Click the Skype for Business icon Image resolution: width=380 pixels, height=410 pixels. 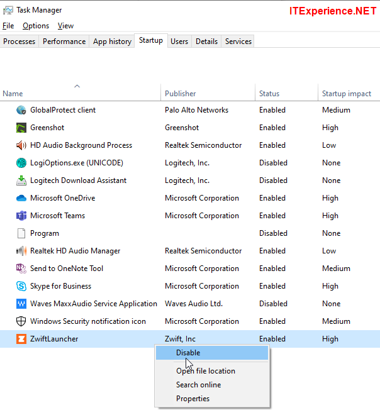coord(21,286)
